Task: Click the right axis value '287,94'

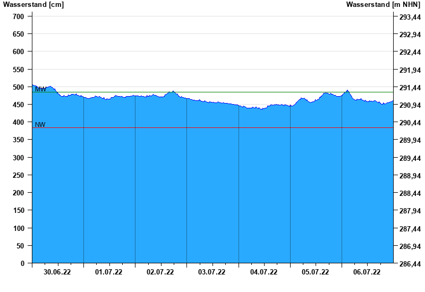Action: point(410,211)
